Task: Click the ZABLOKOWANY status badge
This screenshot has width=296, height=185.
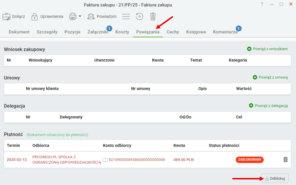Action: (x=250, y=159)
